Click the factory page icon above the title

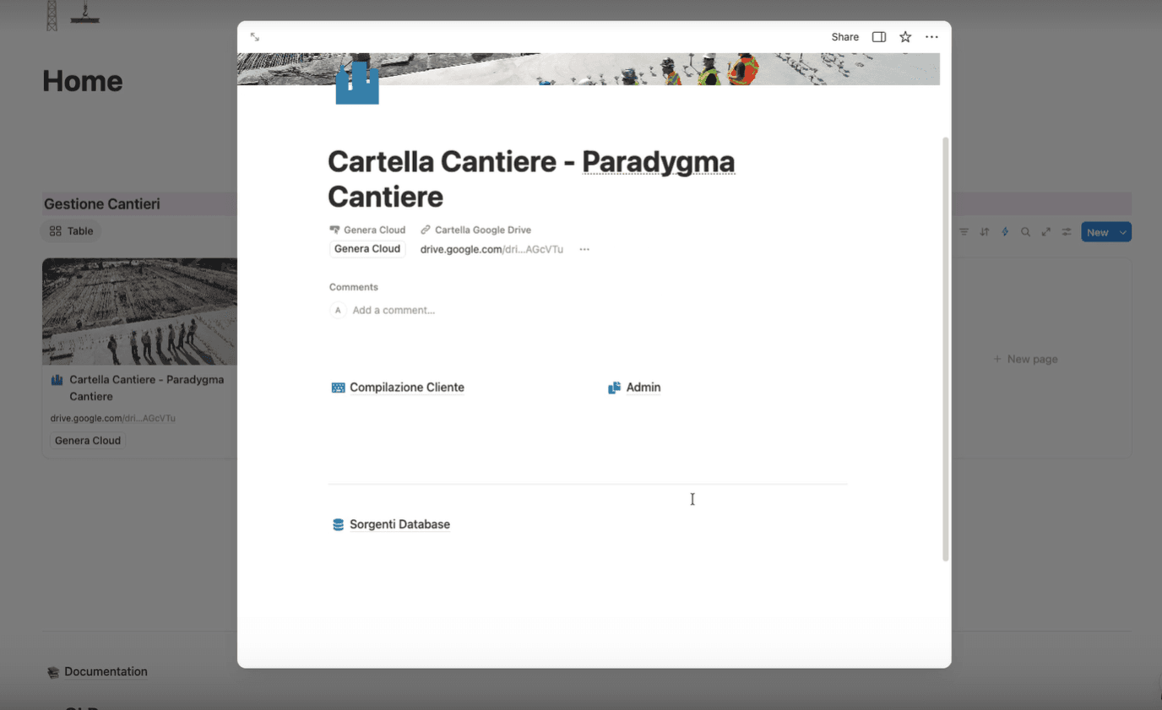pyautogui.click(x=356, y=81)
